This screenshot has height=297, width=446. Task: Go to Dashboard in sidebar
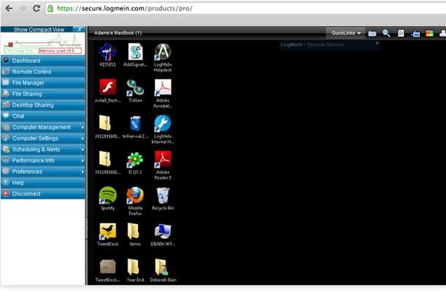coord(42,61)
